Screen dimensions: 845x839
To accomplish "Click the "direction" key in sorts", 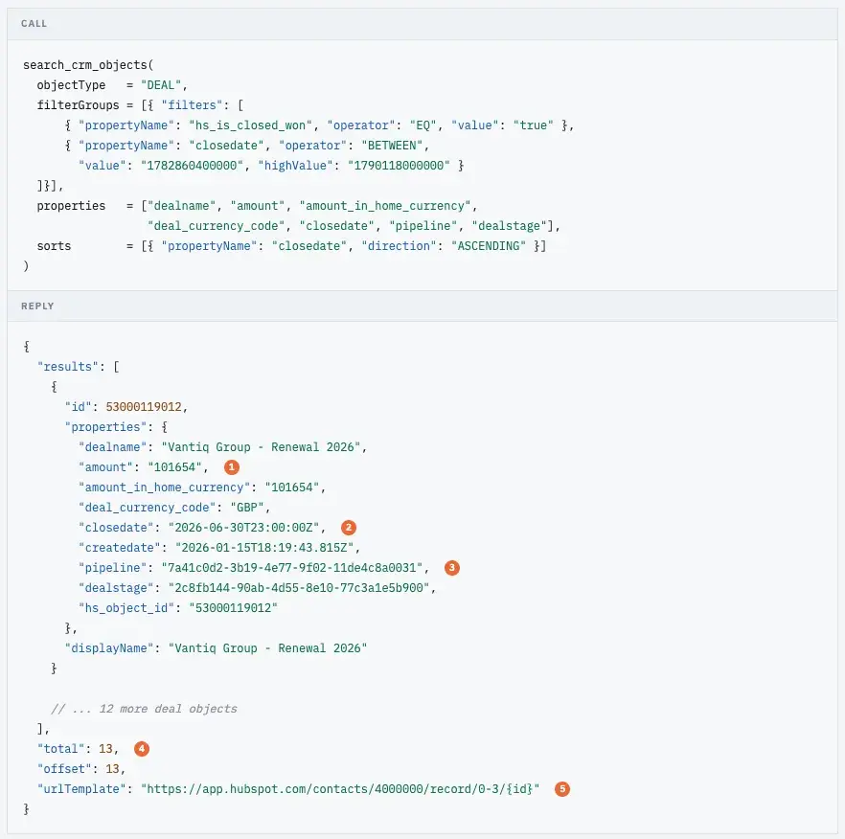I will (399, 246).
